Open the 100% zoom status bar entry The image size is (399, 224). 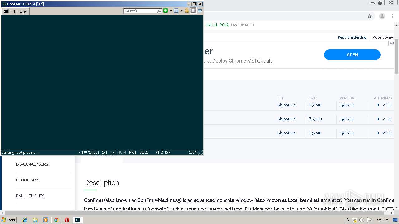pos(193,152)
